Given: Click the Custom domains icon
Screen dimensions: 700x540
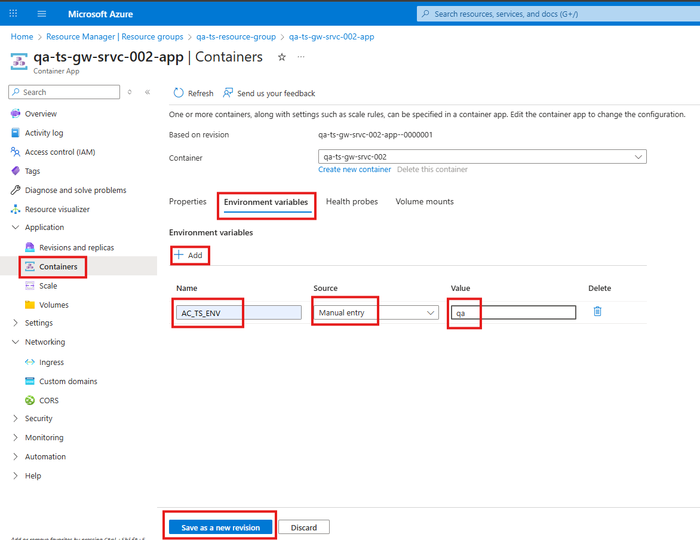Looking at the screenshot, I should click(x=30, y=382).
